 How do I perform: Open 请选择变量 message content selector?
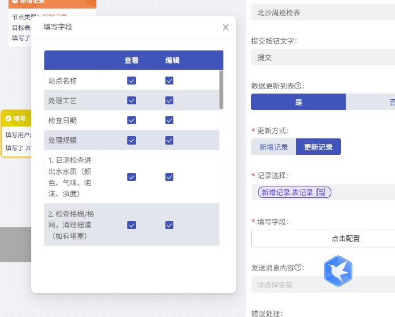tap(323, 285)
